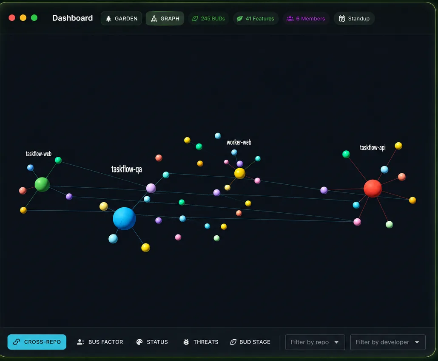Open the Standup button

pos(354,18)
